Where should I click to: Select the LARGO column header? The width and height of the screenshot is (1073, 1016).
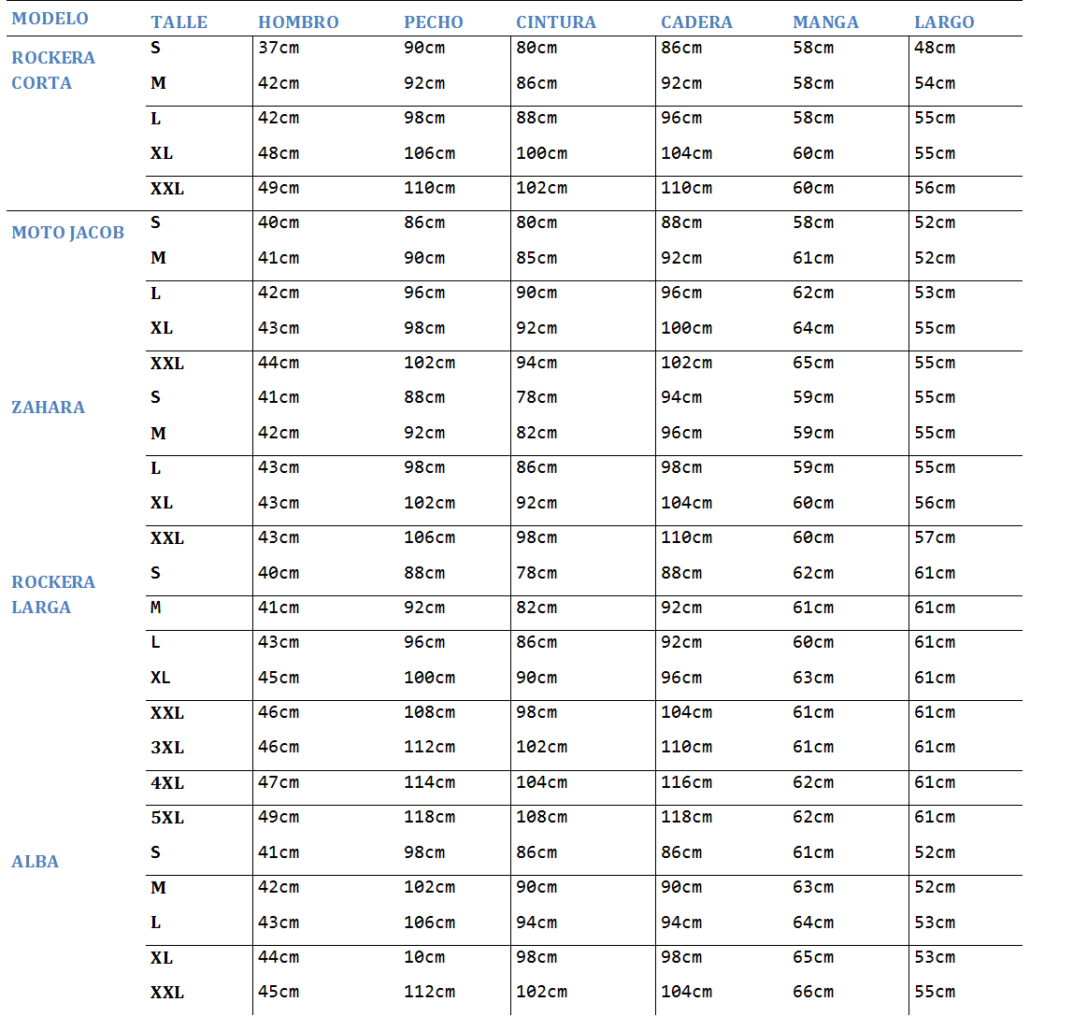pyautogui.click(x=944, y=22)
